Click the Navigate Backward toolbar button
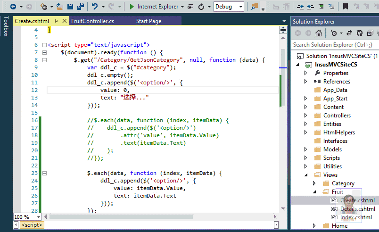The width and height of the screenshot is (379, 232). (x=13, y=7)
